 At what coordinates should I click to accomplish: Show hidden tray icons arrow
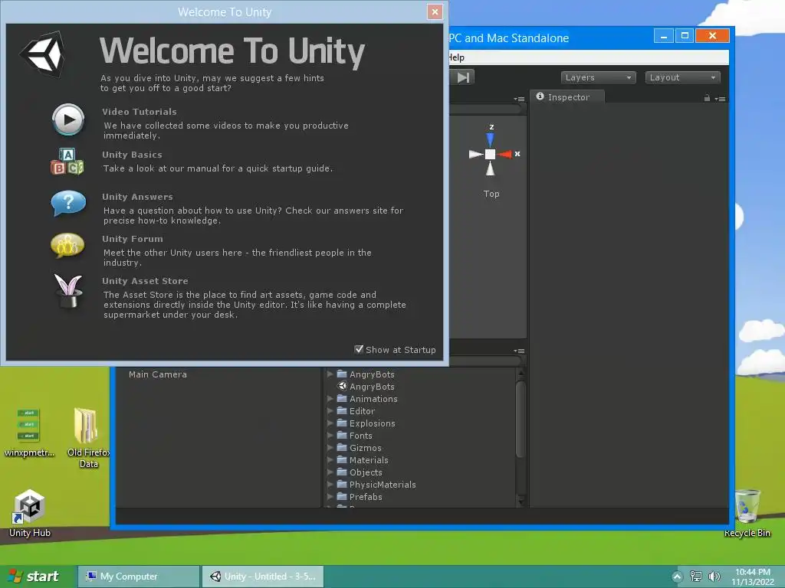677,577
